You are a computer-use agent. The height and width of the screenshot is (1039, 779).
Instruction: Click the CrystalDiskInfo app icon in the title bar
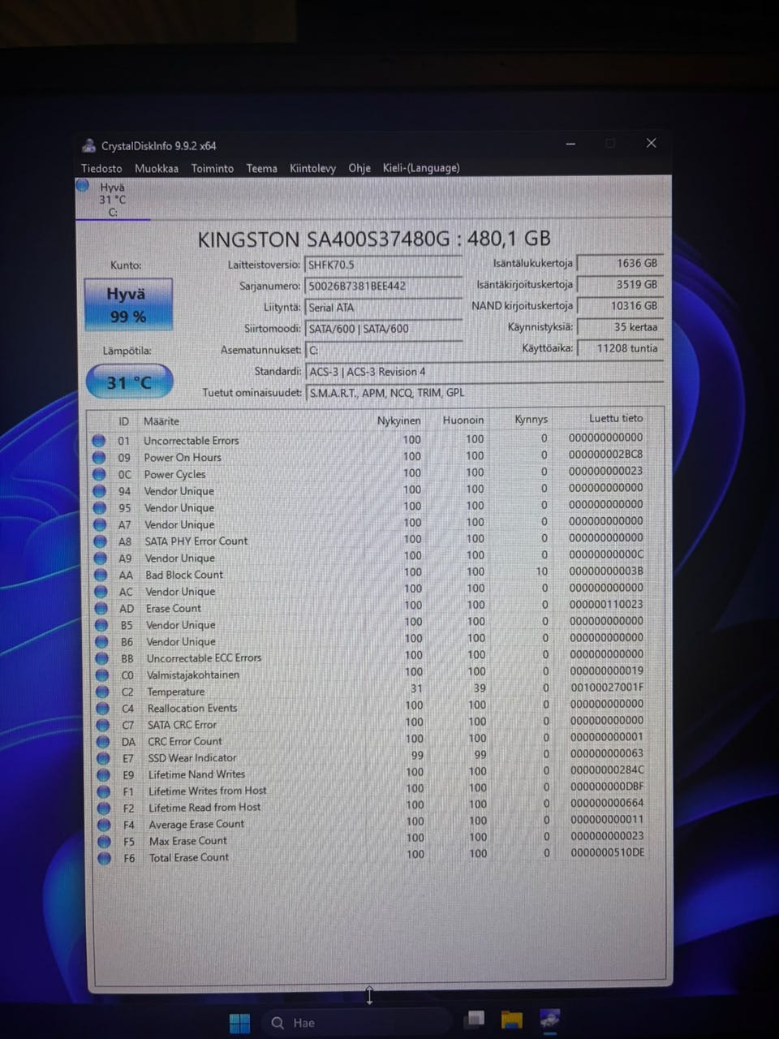(x=88, y=146)
